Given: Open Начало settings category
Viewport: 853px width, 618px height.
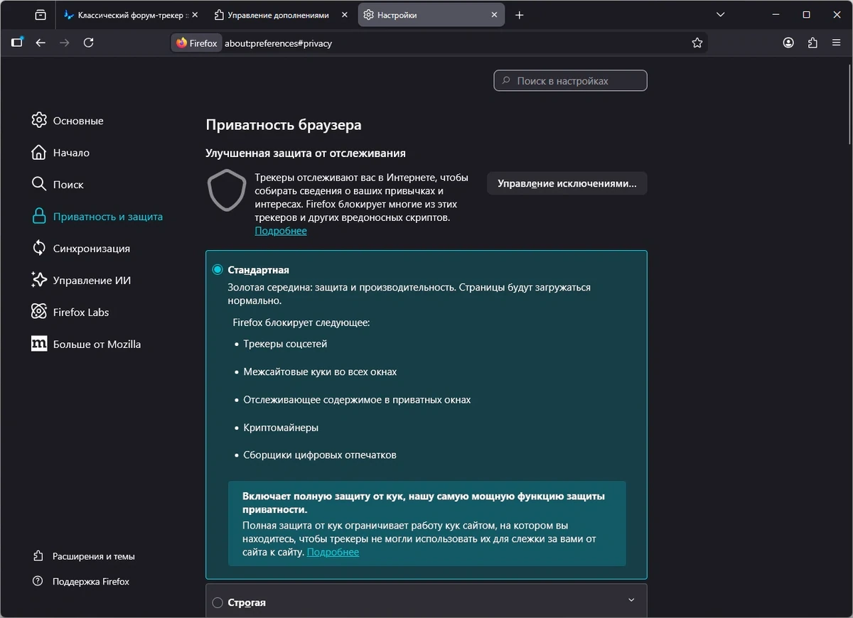Looking at the screenshot, I should [x=60, y=152].
